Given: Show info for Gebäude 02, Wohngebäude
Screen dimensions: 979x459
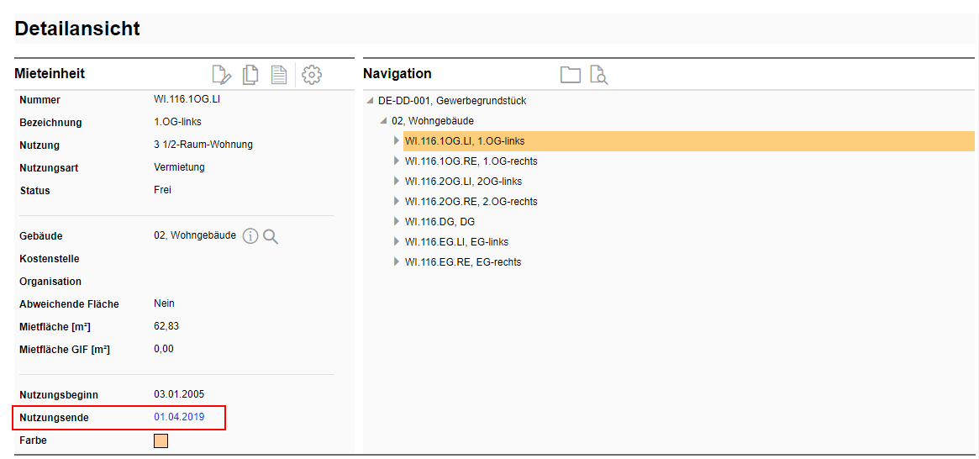Looking at the screenshot, I should click(x=250, y=237).
